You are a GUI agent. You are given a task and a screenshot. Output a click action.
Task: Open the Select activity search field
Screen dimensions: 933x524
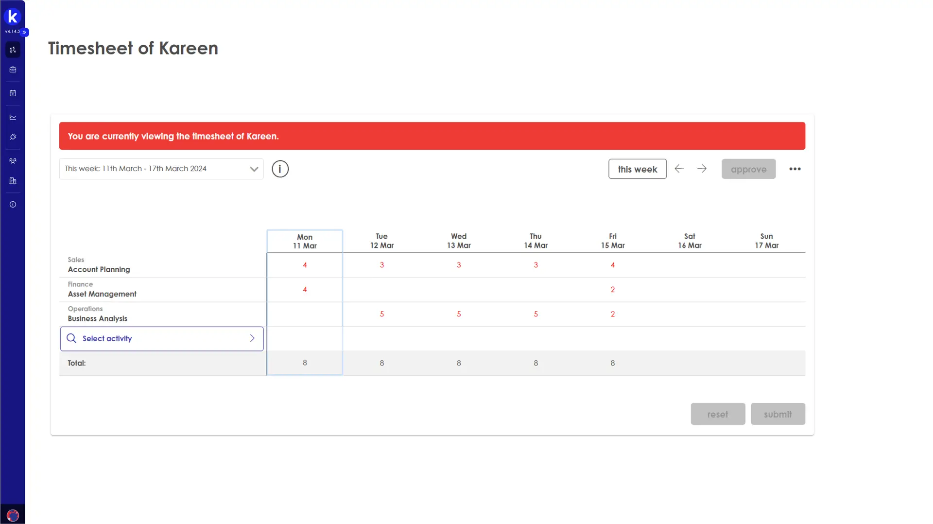click(162, 339)
